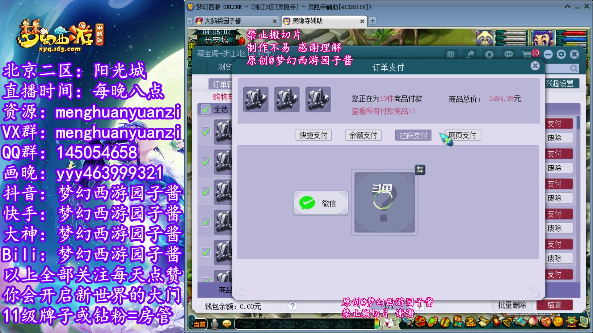Viewport: 593px width, 333px height.
Task: Click the question mark help icon beside 钱包余额
Action: click(292, 306)
